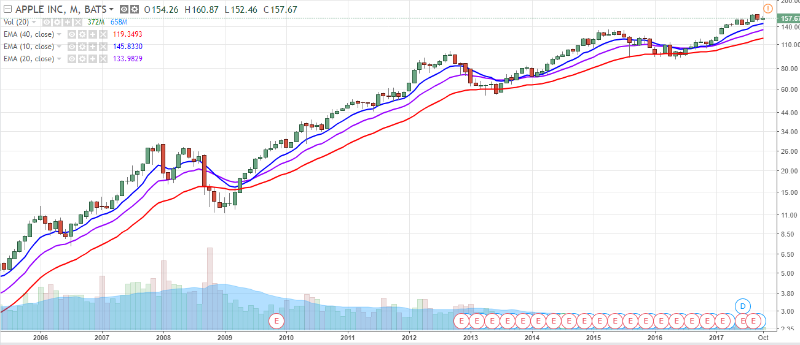This screenshot has width=800, height=345.
Task: Expand the EMA (40, close) dropdown arrow
Action: pos(59,34)
